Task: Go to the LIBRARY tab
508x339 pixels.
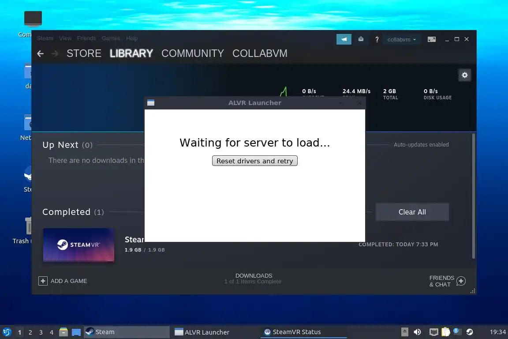Action: coord(131,53)
